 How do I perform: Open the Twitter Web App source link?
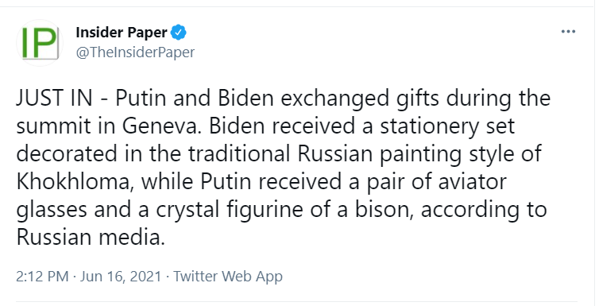(x=228, y=277)
